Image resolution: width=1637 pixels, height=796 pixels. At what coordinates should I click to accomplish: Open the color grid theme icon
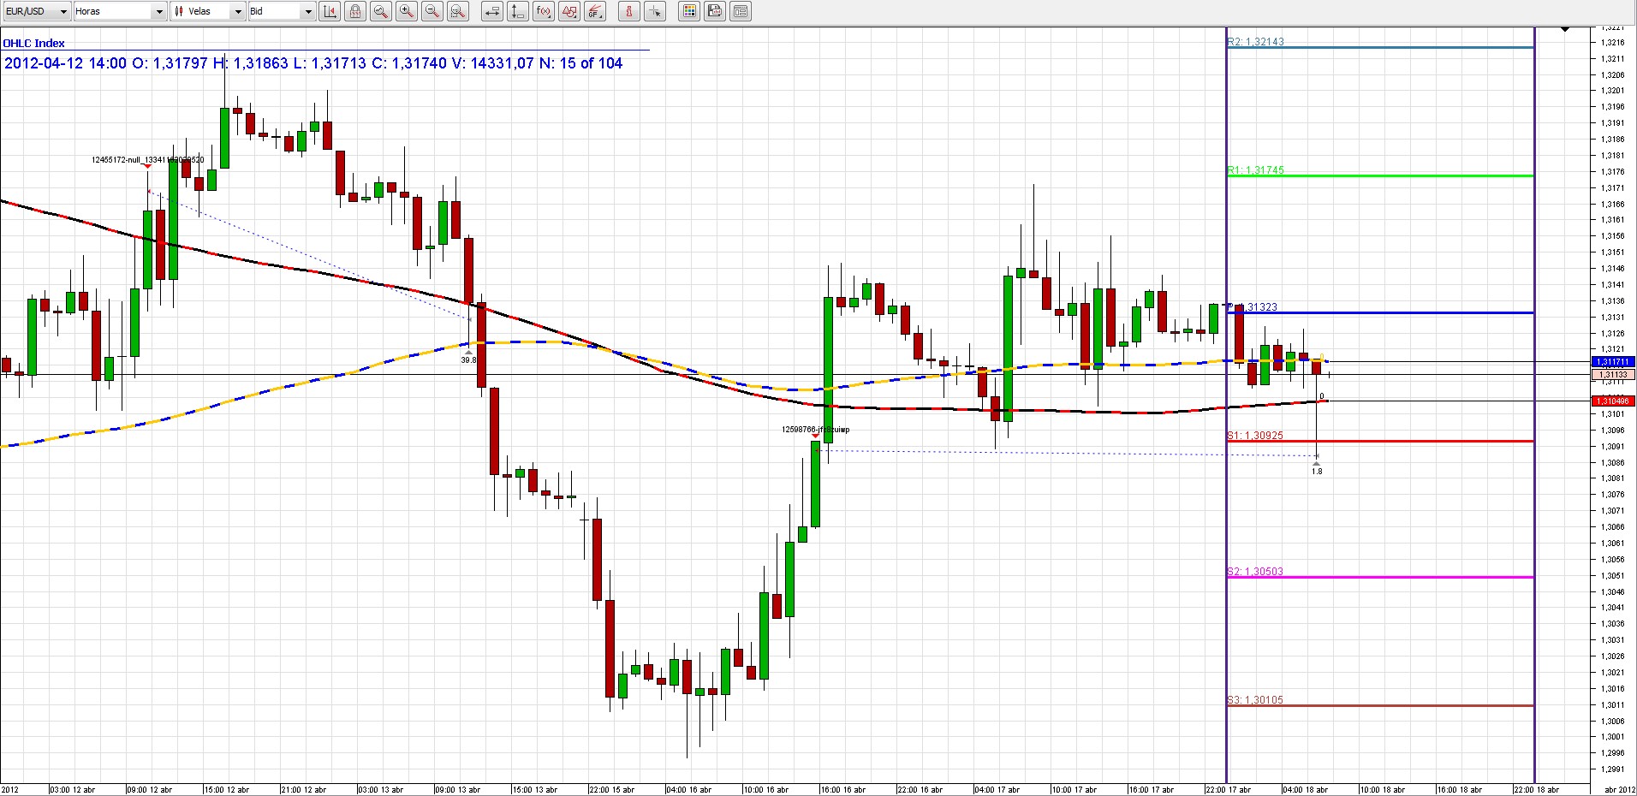point(689,11)
